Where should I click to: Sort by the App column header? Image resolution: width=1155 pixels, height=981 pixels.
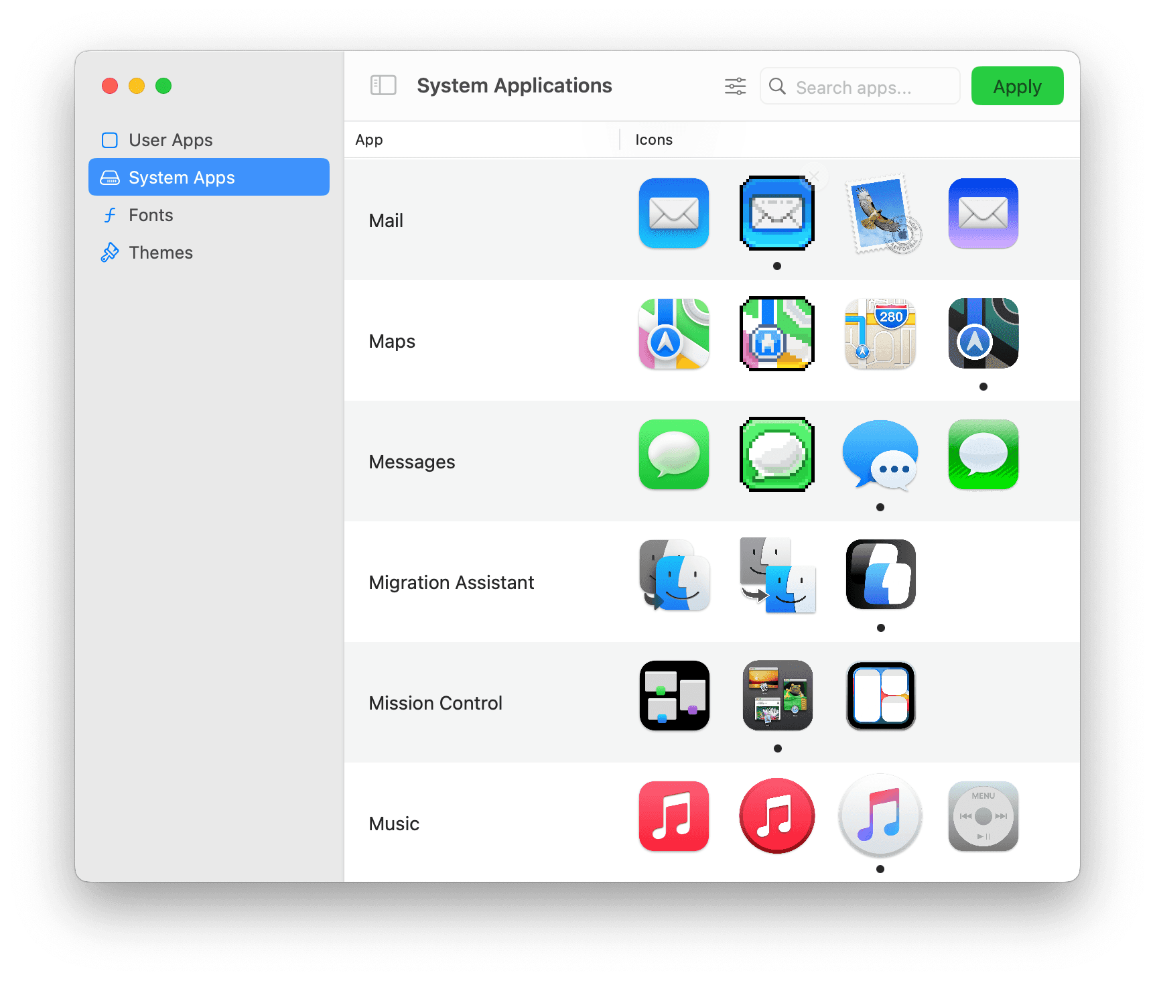point(369,139)
